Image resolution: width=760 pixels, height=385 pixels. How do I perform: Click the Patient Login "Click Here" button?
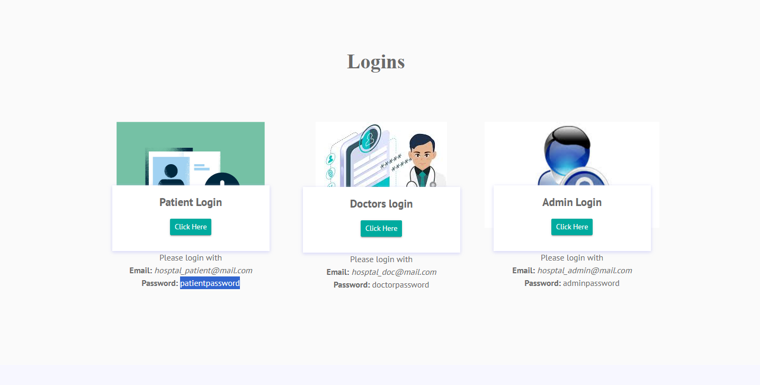[x=191, y=227]
